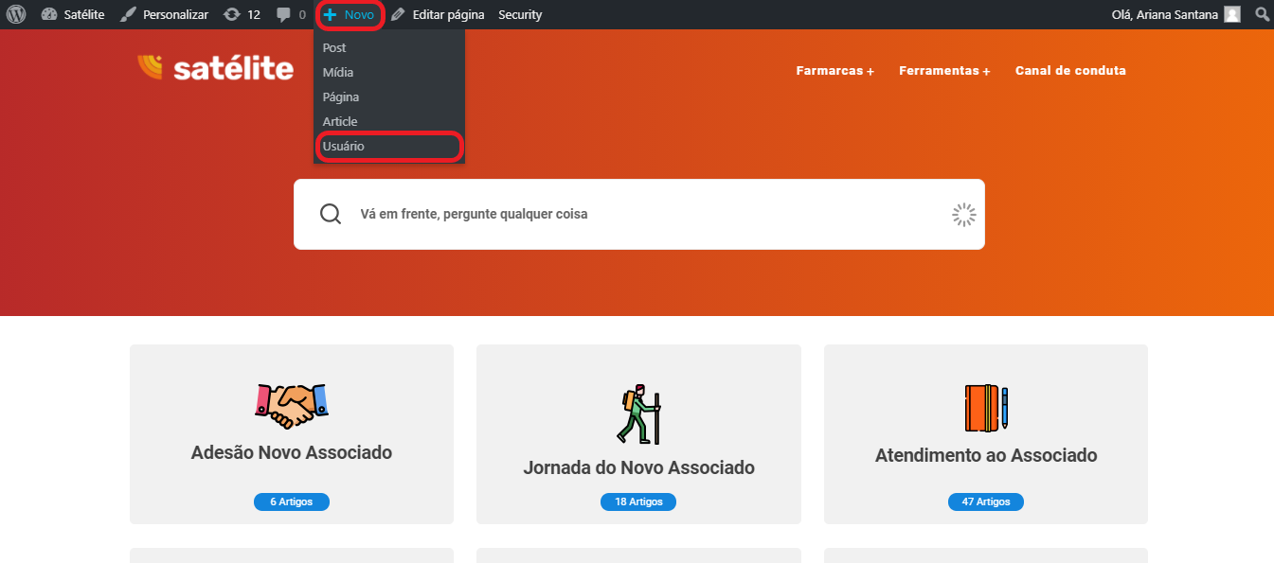Click Editar página in the admin bar

pos(438,14)
